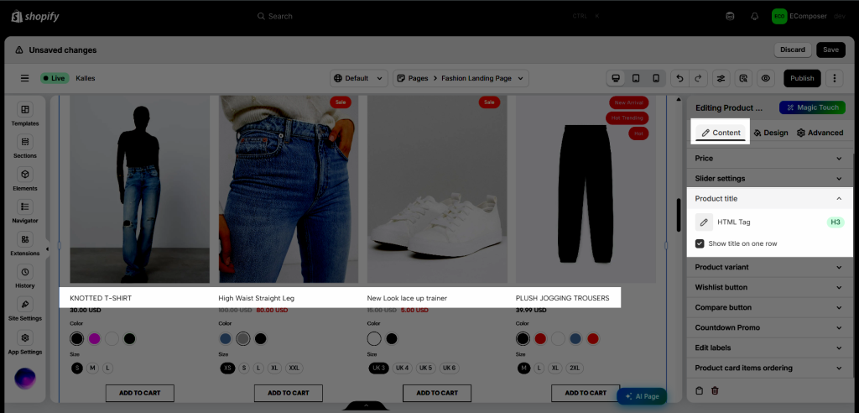Select size UK 5 on lace up trainer
This screenshot has width=859, height=413.
425,368
